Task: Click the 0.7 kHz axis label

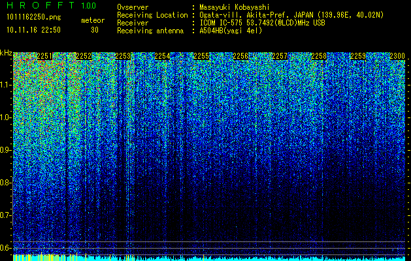Action: (6, 215)
